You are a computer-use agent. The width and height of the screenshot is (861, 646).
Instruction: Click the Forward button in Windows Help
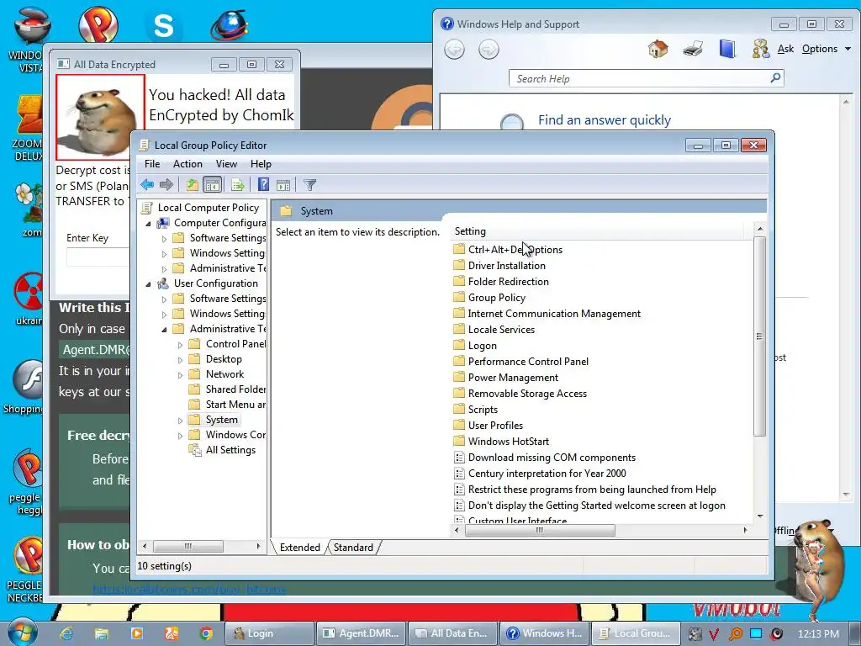click(x=489, y=50)
